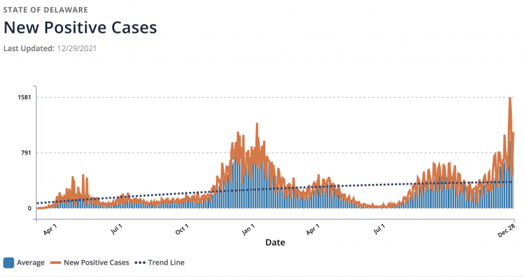Toggle the New Positive Cases legend label
This screenshot has width=525, height=277.
coord(97,263)
